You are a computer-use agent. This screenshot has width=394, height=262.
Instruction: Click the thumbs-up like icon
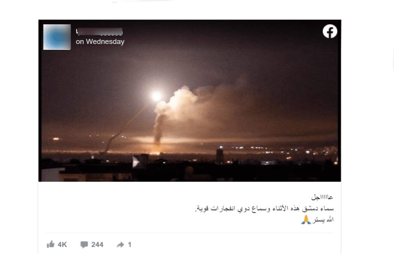[51, 244]
